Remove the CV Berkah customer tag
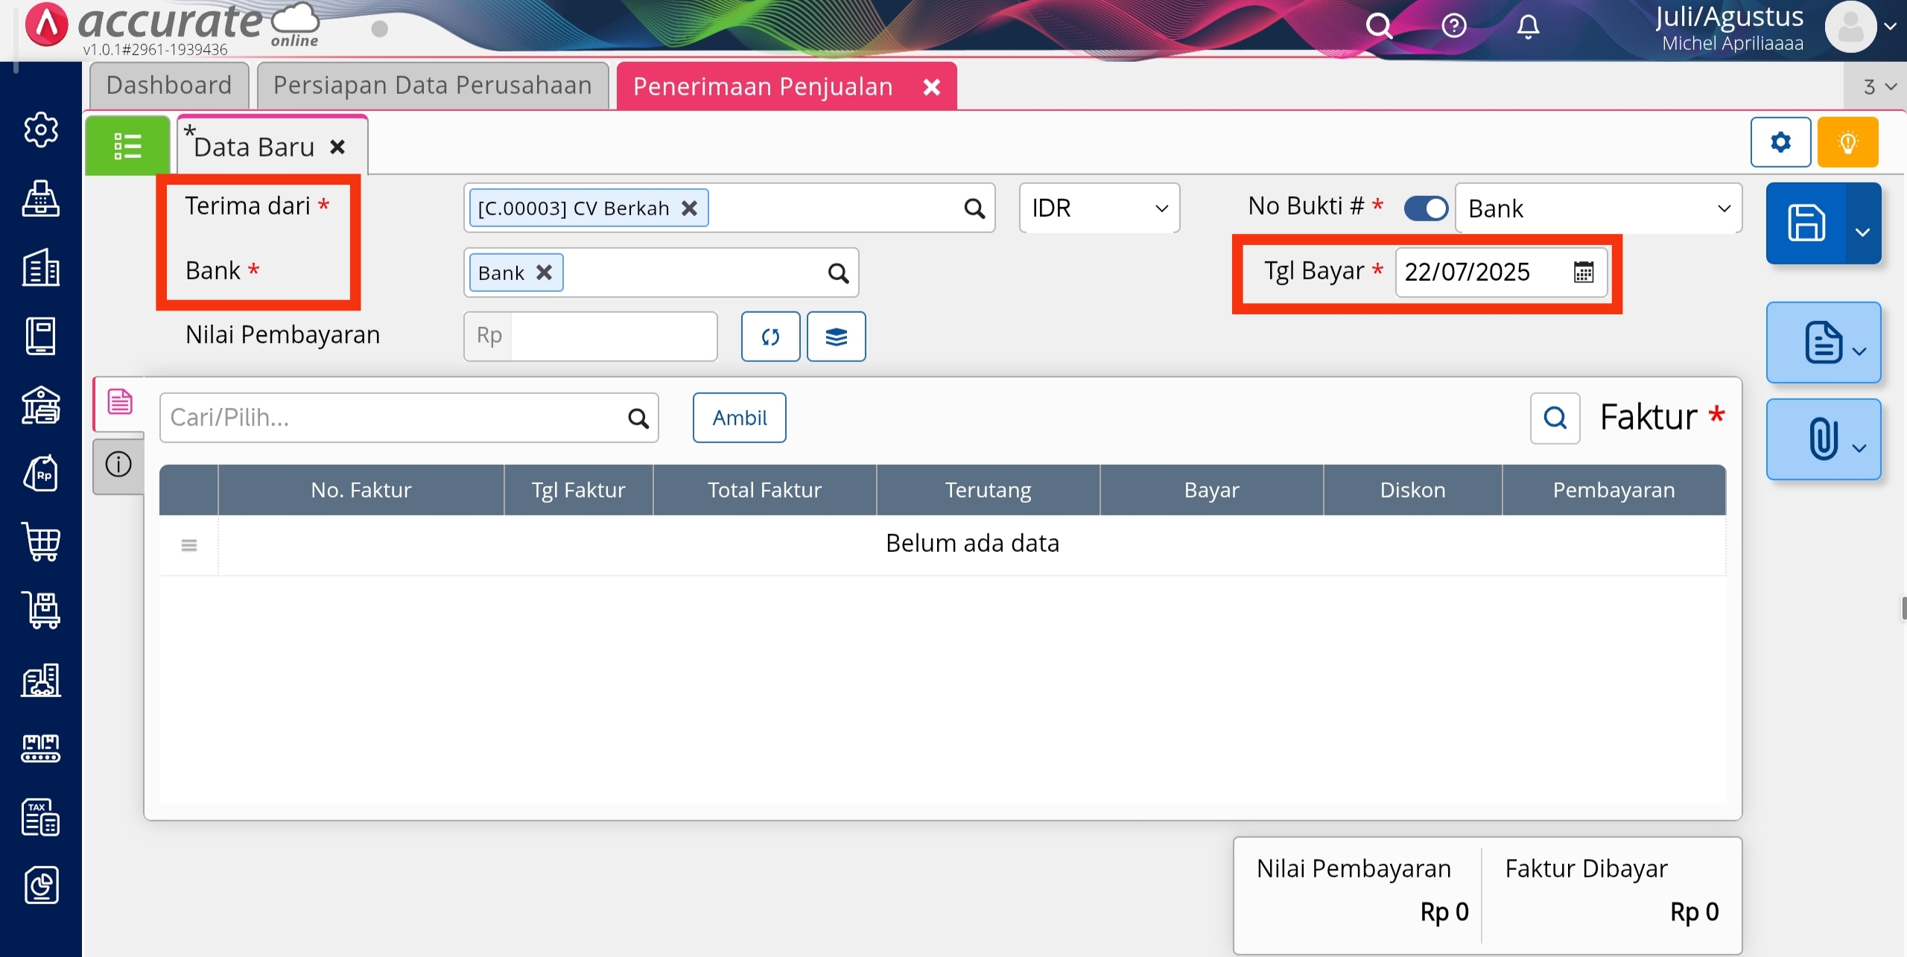 pyautogui.click(x=690, y=209)
